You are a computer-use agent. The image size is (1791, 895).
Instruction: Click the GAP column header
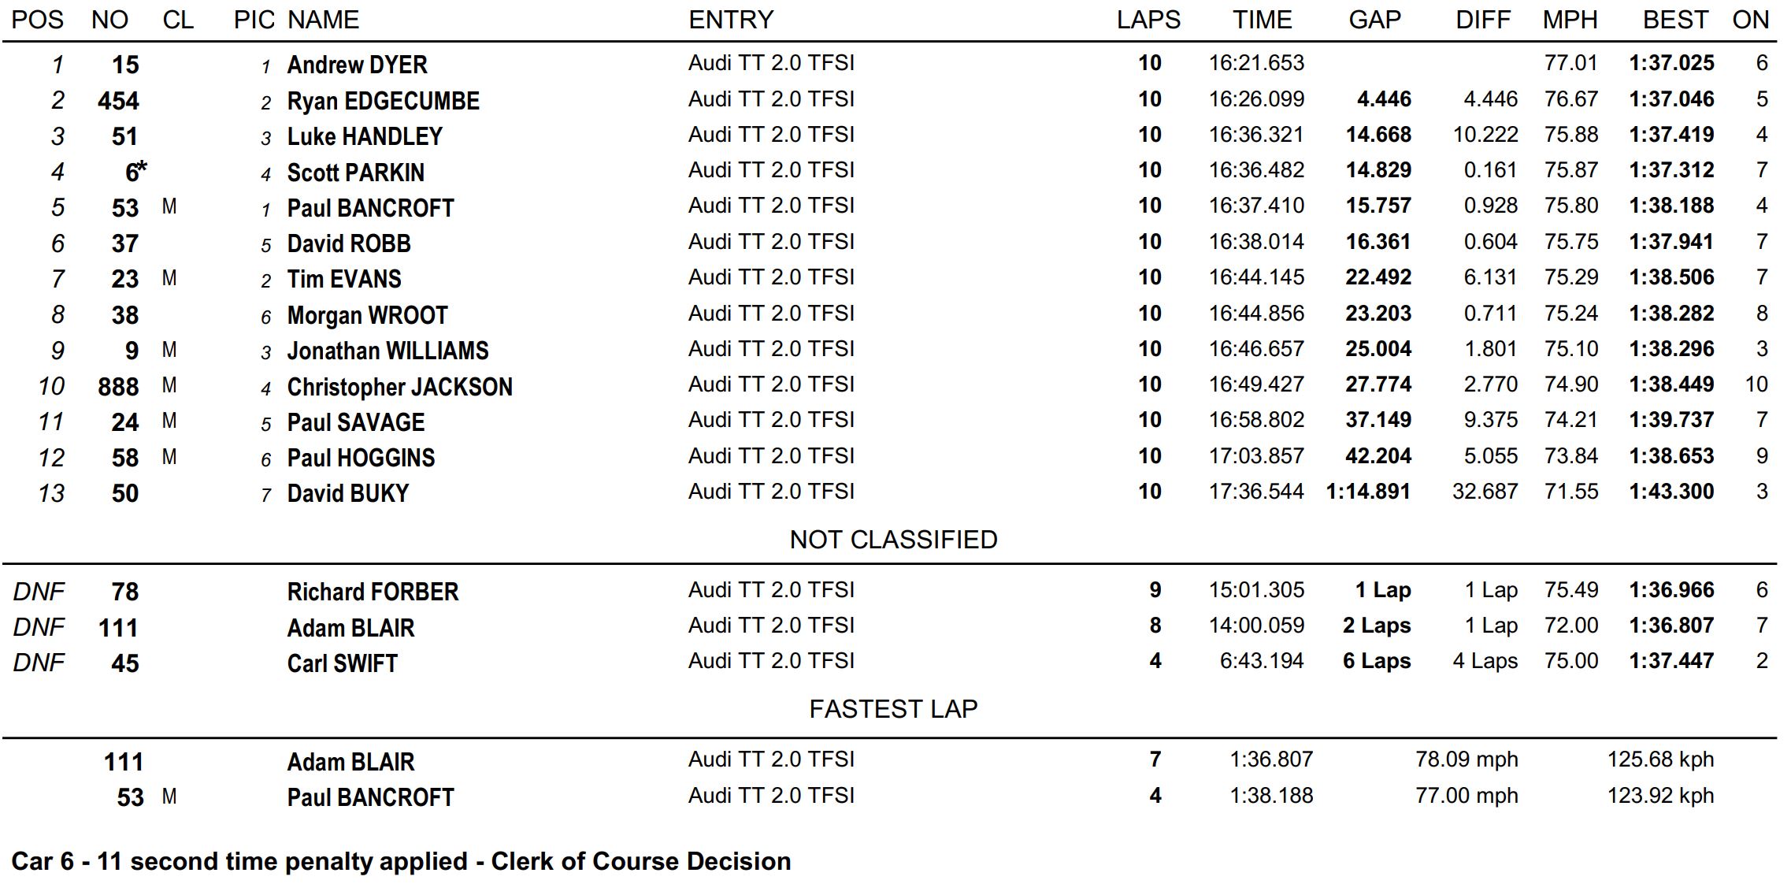pos(1374,20)
